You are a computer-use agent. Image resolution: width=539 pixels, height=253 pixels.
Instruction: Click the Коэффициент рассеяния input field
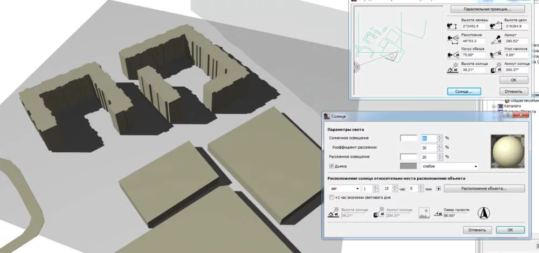428,147
